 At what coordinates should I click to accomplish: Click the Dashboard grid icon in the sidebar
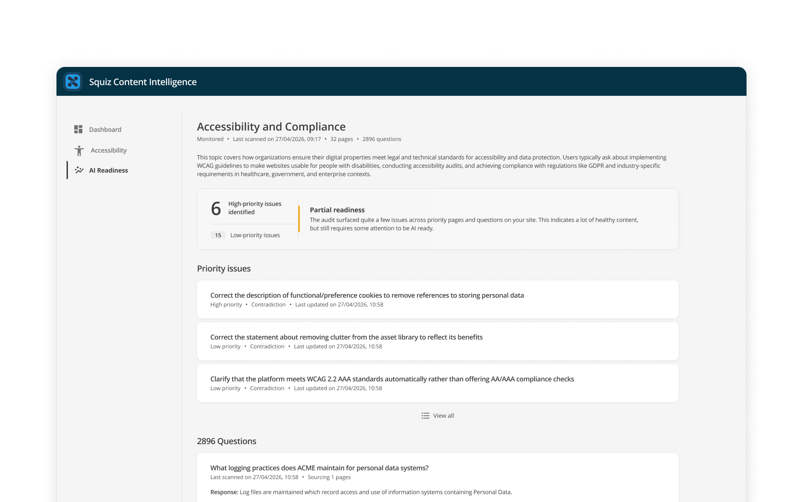point(78,129)
